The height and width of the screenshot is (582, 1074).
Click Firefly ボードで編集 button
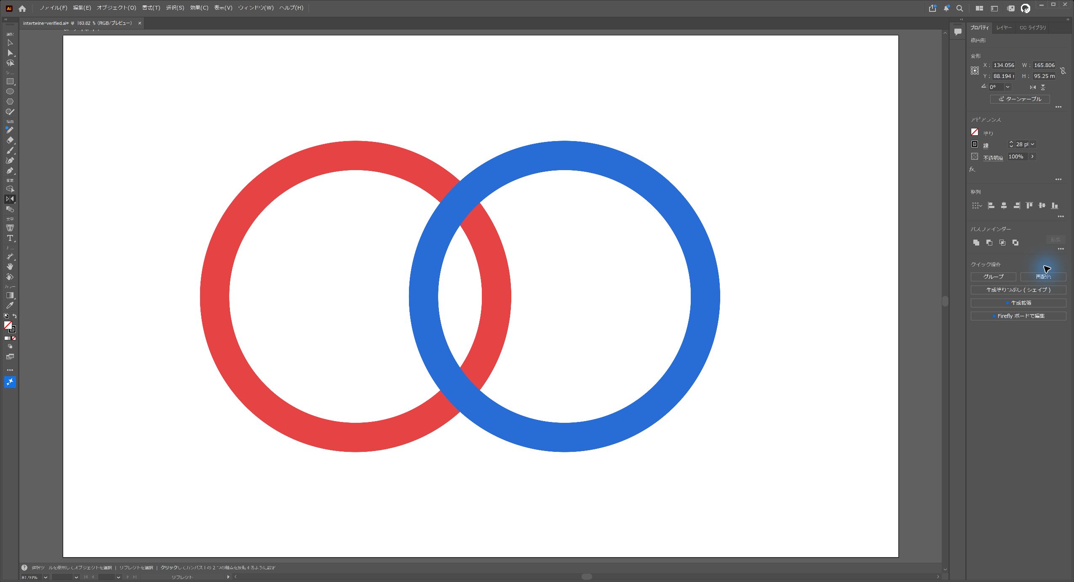click(1018, 316)
